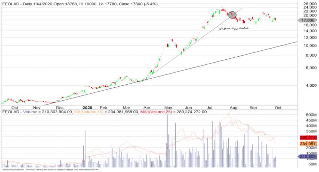Click the Persian annotation text under the circle
The width and height of the screenshot is (319, 172).
(234, 28)
